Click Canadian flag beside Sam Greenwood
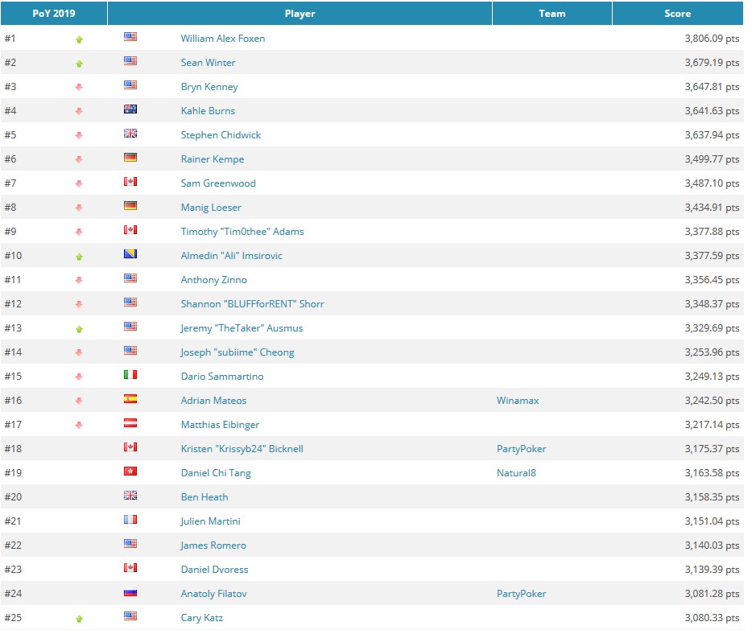Image resolution: width=756 pixels, height=630 pixels. (x=130, y=182)
